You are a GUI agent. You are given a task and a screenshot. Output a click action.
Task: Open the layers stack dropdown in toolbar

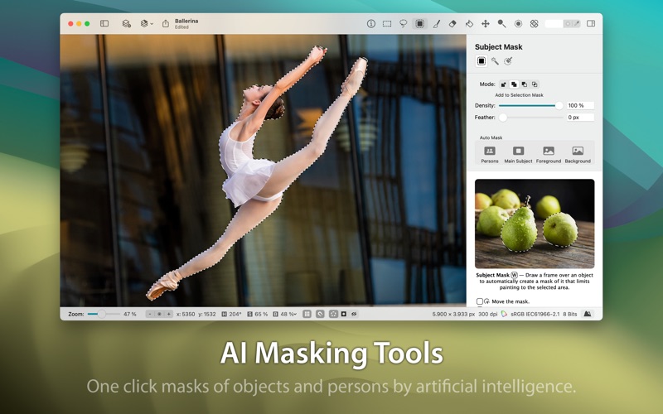click(145, 24)
